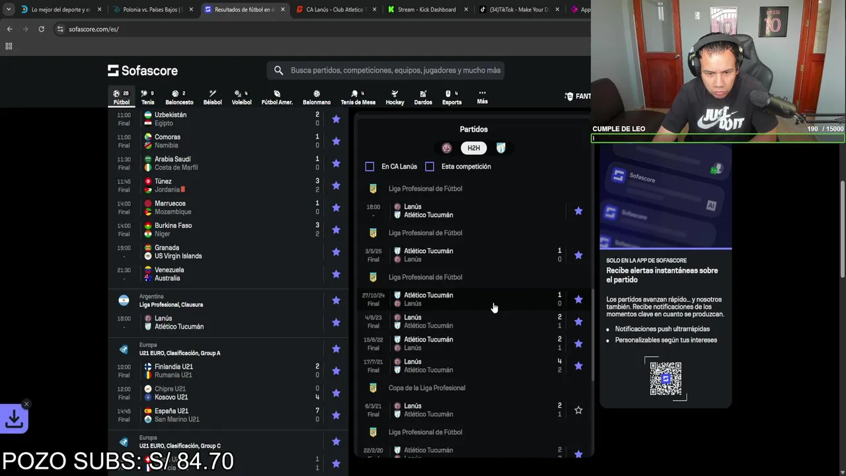Toggle star for Argentina Liga Profesional Clausura
Image resolution: width=846 pixels, height=476 pixels.
(336, 300)
